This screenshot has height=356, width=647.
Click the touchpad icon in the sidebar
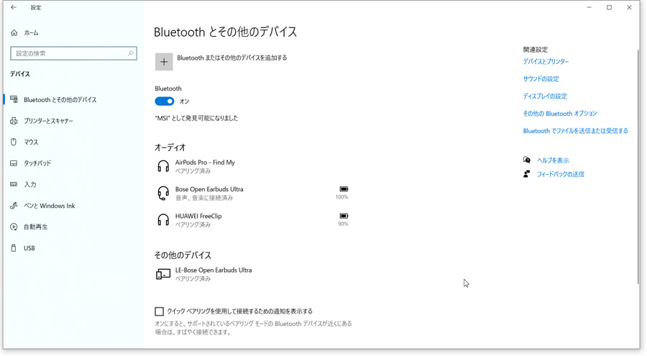(14, 163)
